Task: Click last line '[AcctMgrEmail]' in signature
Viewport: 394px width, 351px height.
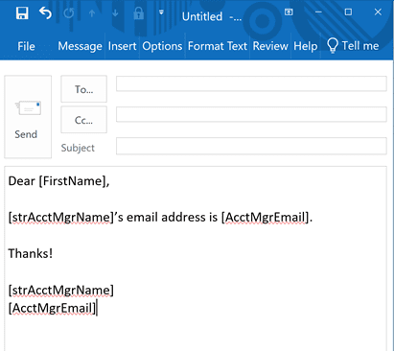Action: pyautogui.click(x=52, y=308)
